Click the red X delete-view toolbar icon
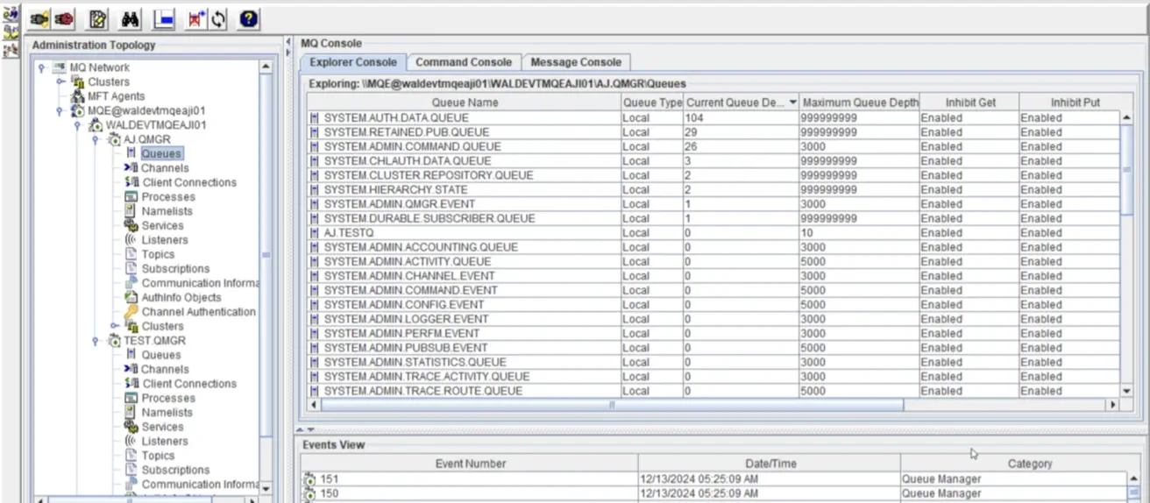This screenshot has height=503, width=1150. 196,18
